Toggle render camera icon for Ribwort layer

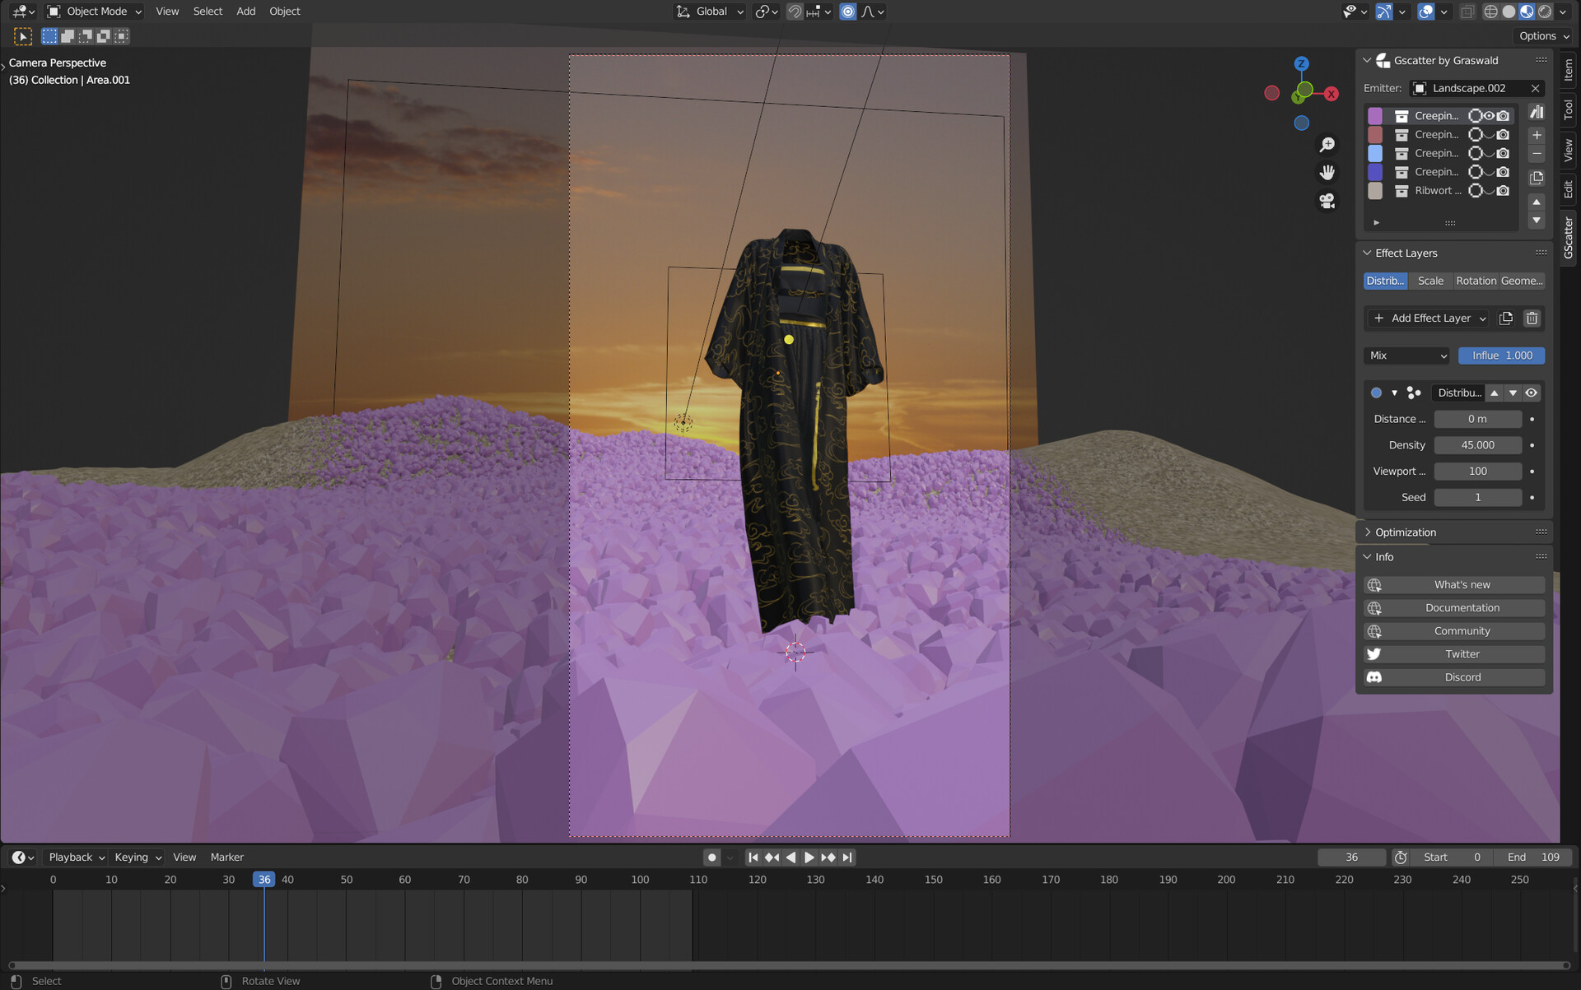pyautogui.click(x=1504, y=191)
